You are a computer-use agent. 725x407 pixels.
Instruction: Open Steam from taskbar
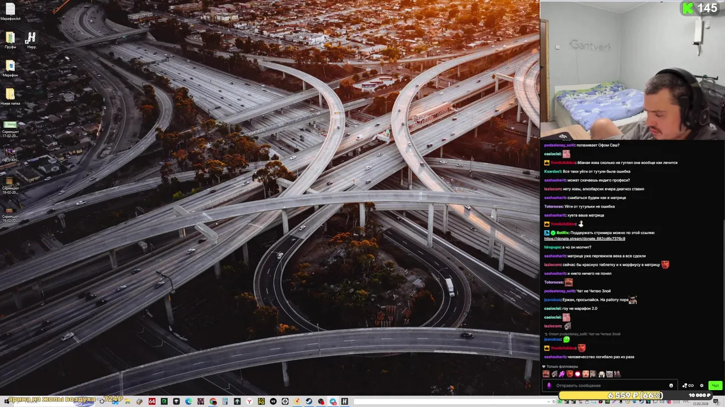tap(309, 401)
